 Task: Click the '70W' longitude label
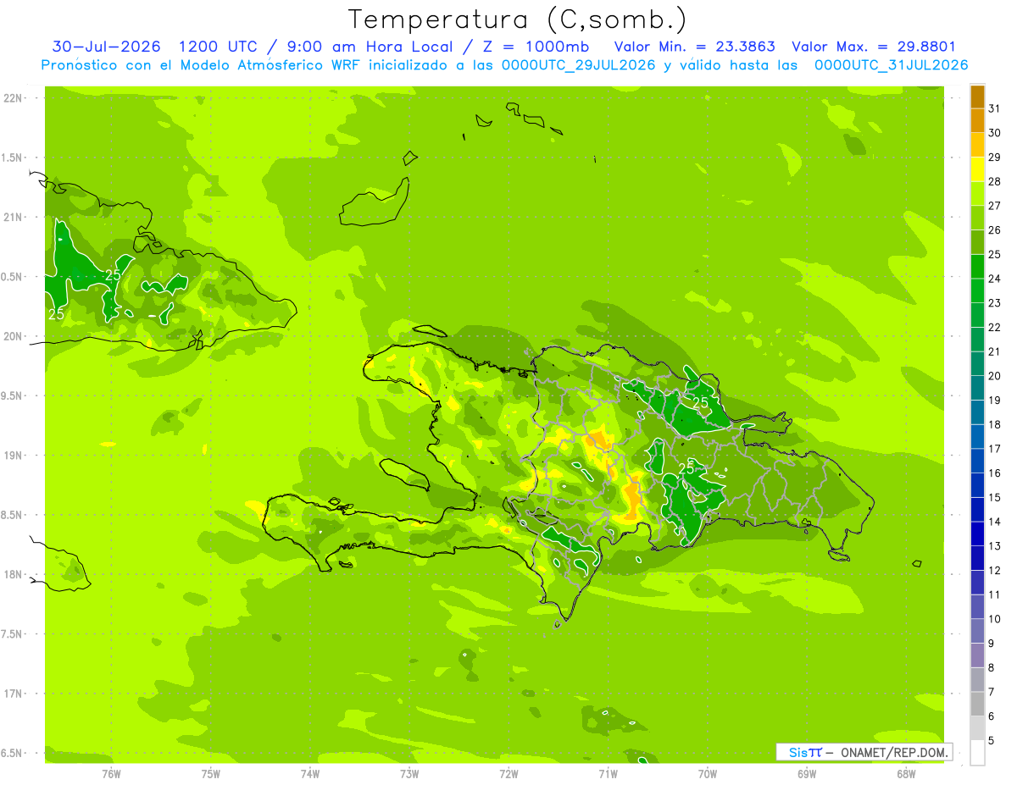(708, 774)
